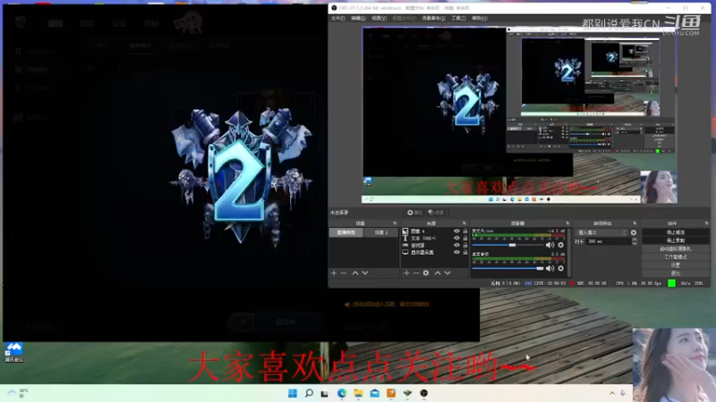The width and height of the screenshot is (716, 402).
Task: Adjust 麦克风/Aux volume slider
Action: [x=507, y=245]
